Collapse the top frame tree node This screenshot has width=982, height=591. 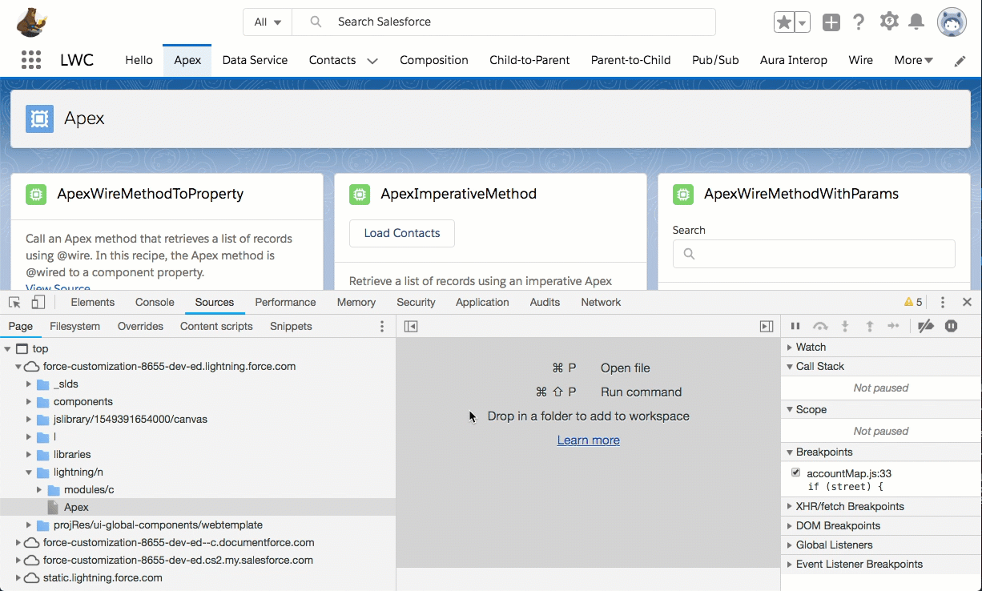click(x=7, y=348)
